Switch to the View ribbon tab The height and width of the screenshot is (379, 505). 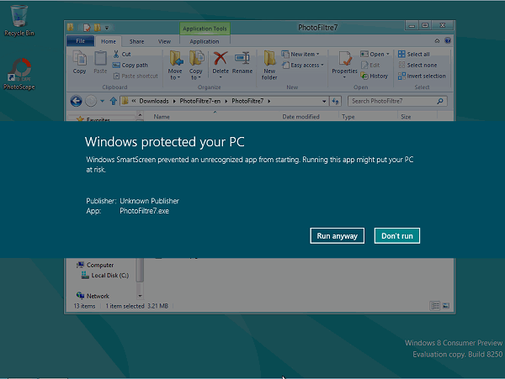click(164, 41)
